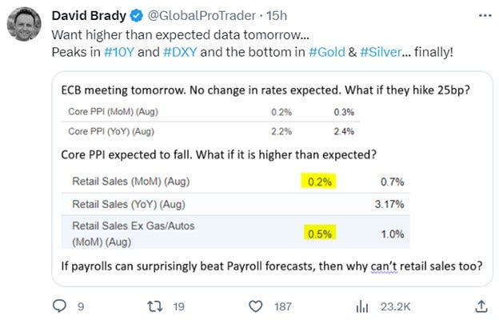This screenshot has width=499, height=320.
Task: Click the 19 retweets count
Action: (179, 306)
